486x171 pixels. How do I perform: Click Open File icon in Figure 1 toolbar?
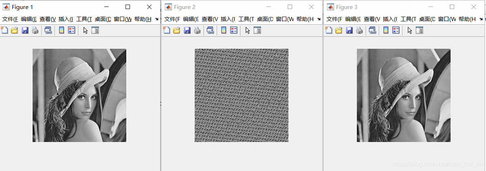(15, 30)
